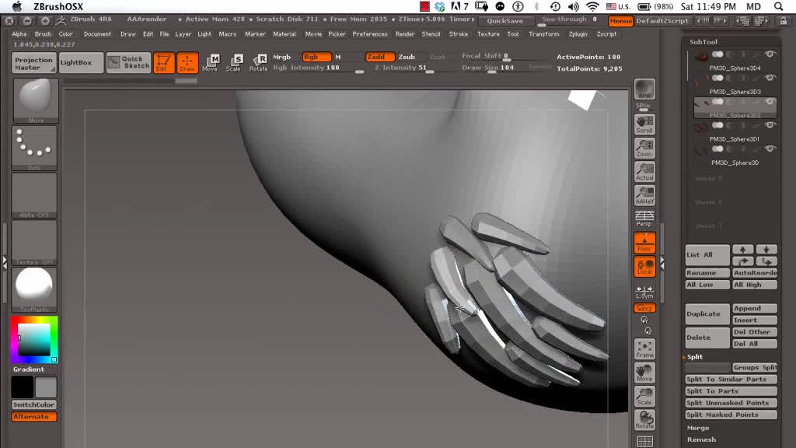
Task: Collapse left tray with divider arrow
Action: tap(5, 261)
